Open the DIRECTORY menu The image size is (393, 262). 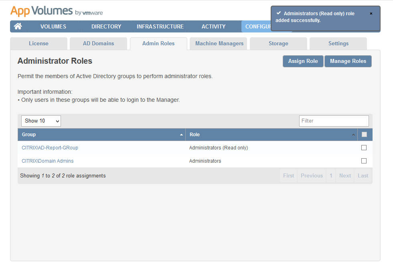[106, 26]
